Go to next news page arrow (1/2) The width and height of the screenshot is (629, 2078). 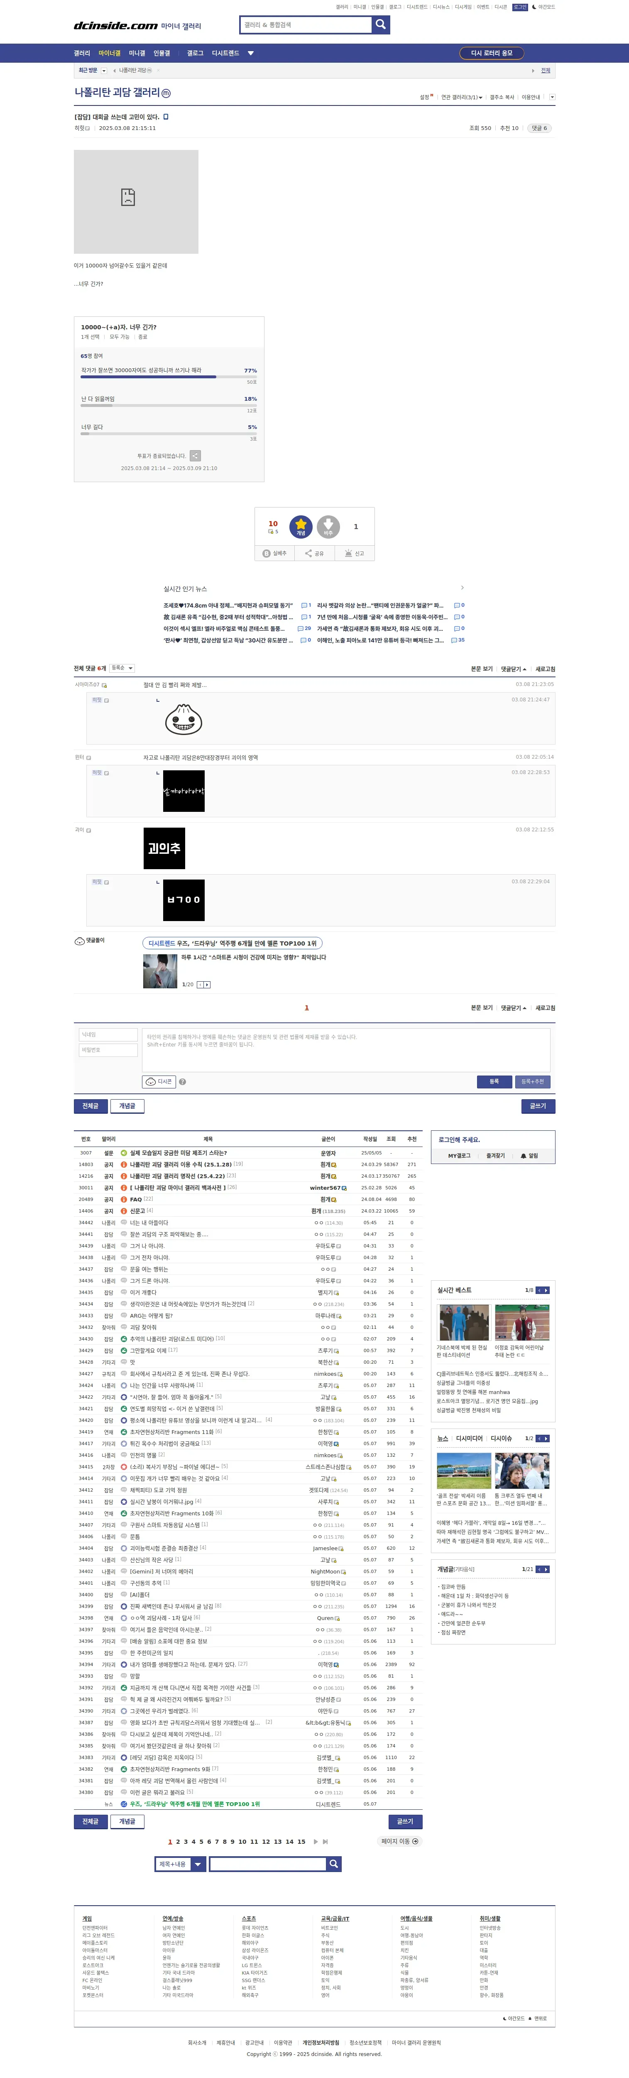click(x=547, y=1438)
